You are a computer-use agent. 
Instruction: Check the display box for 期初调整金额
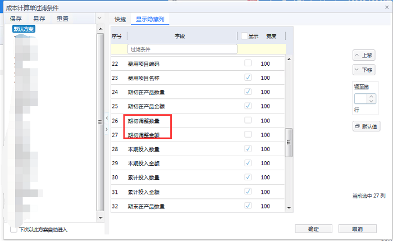tap(248, 135)
